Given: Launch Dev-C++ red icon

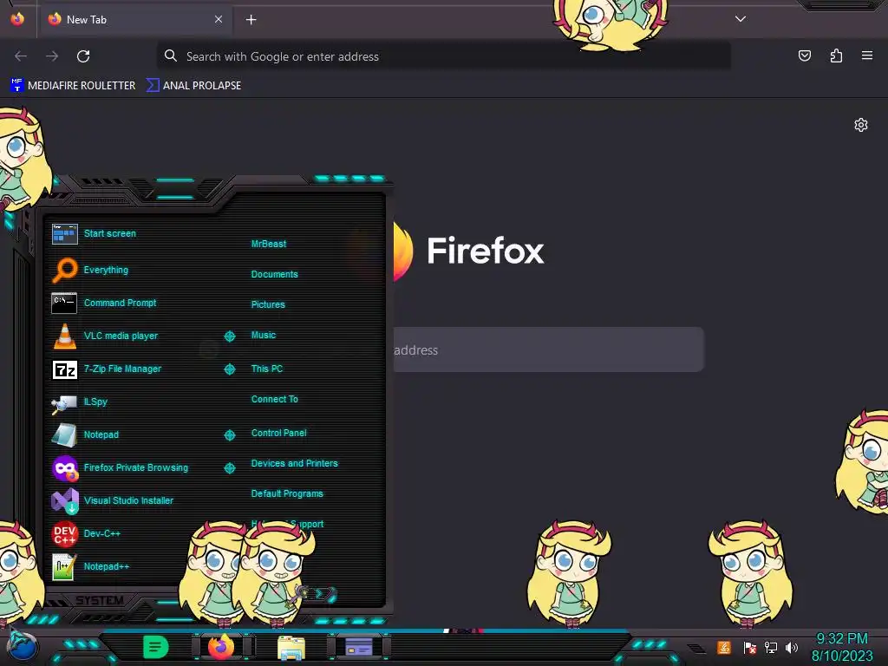Looking at the screenshot, I should 64,533.
